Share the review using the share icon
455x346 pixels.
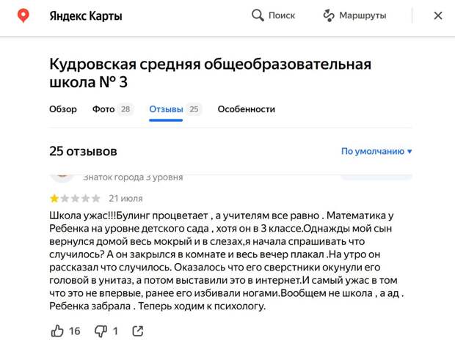[x=137, y=331]
